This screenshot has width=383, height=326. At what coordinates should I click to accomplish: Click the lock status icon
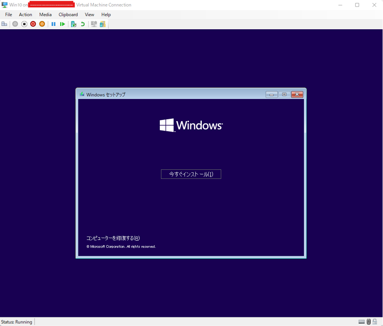click(x=375, y=321)
